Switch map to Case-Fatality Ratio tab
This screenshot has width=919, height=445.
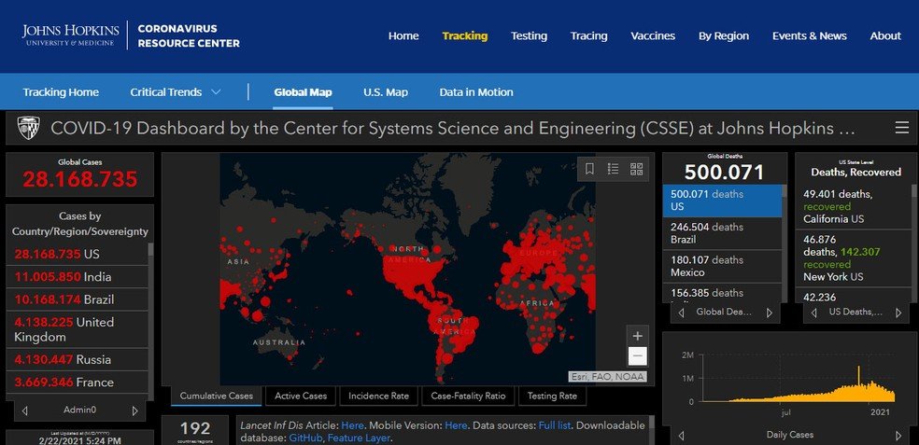click(x=468, y=396)
